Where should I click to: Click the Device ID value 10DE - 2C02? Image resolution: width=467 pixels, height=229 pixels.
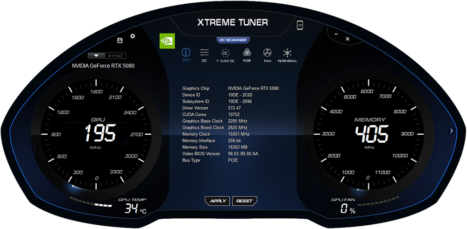click(241, 95)
